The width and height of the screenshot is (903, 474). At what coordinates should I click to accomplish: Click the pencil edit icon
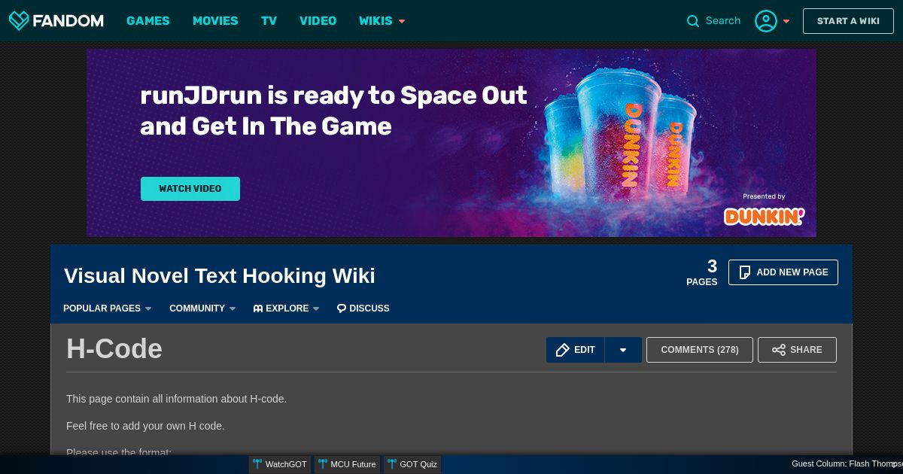click(563, 350)
